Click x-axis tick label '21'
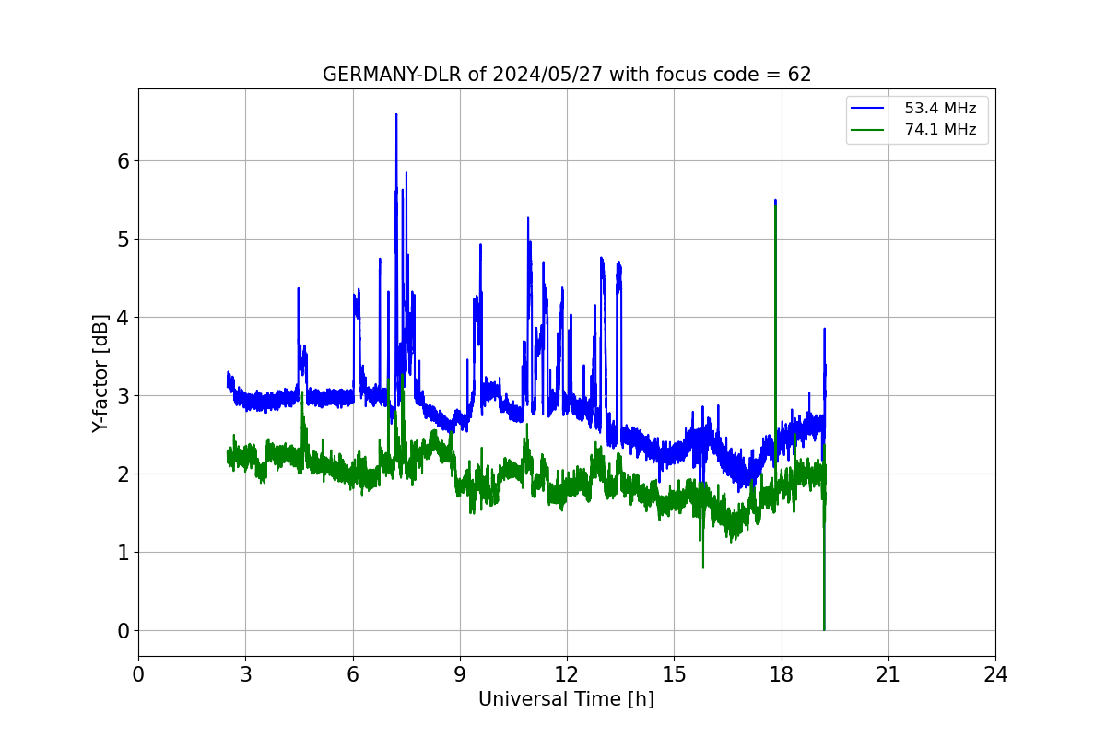Image resolution: width=1106 pixels, height=737 pixels. pos(888,674)
